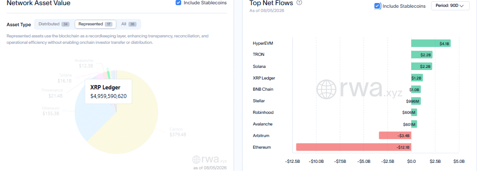Click the Arbitrum red bar
This screenshot has width=477, height=171.
395,135
